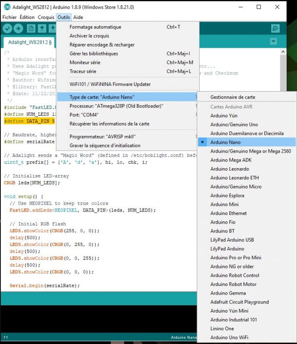Open the Croquis menu
The width and height of the screenshot is (297, 344).
tap(46, 17)
